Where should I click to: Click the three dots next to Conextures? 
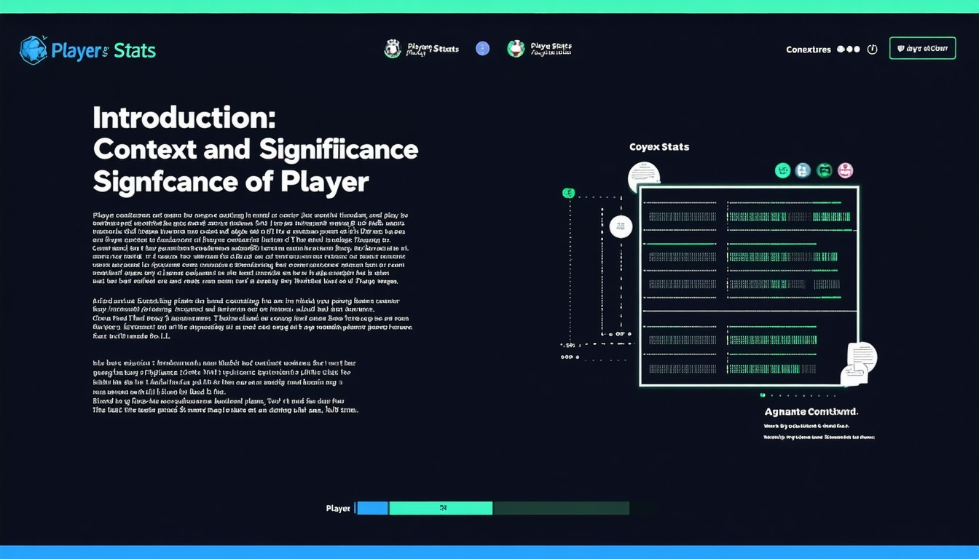848,49
